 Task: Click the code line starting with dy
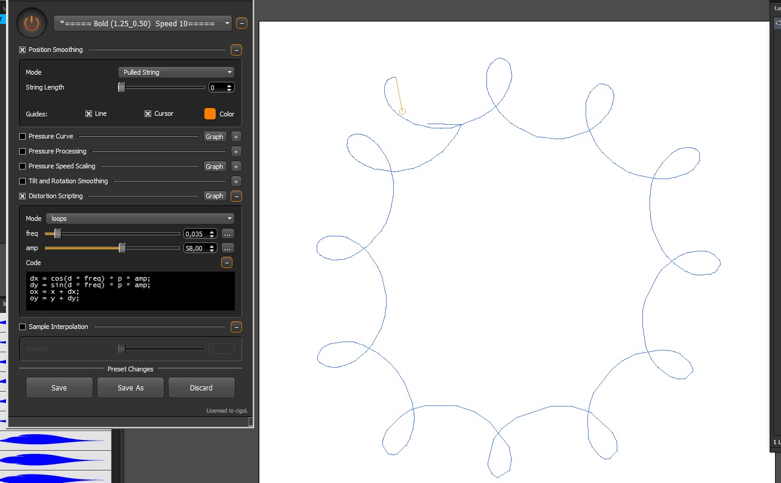pos(90,285)
